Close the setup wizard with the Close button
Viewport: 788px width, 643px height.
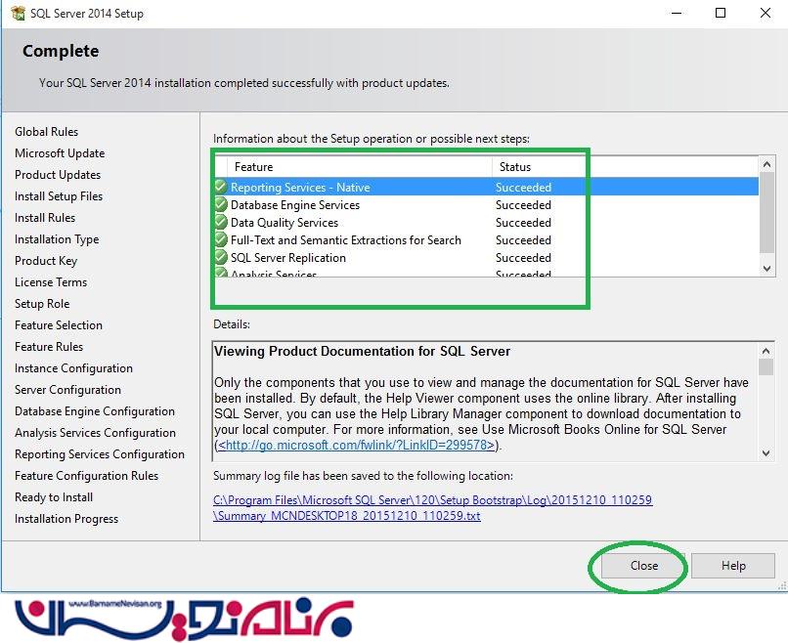point(643,566)
